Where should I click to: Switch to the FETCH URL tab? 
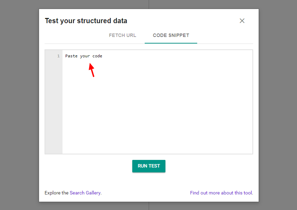[122, 35]
